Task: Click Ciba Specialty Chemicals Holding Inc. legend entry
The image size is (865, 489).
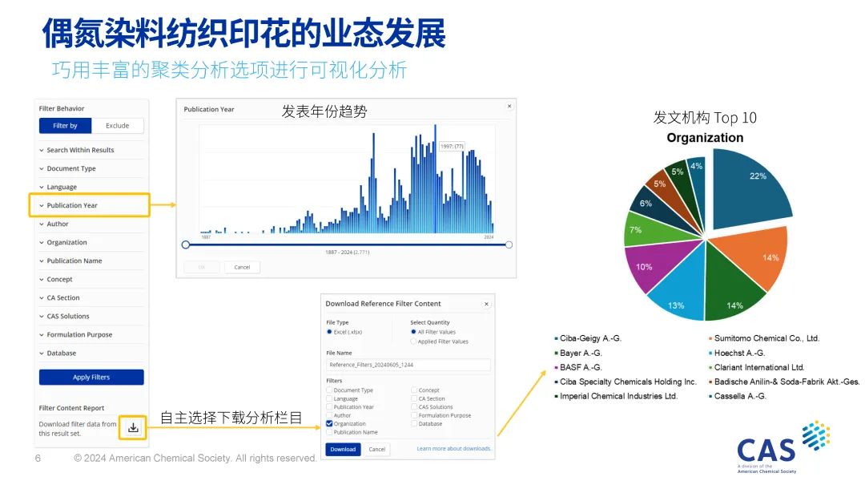Action: [626, 382]
